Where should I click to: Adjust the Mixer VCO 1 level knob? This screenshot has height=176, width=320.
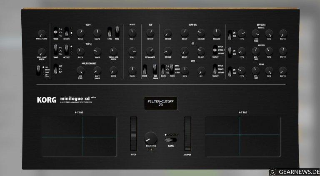pos(132,33)
